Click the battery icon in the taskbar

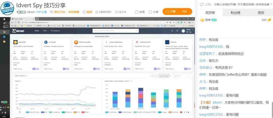[5, 102]
